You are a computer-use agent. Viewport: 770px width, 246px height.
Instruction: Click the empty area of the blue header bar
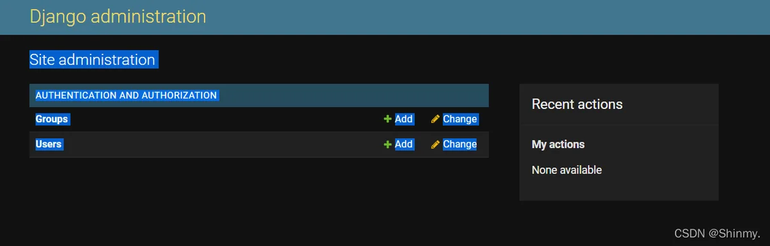488,17
